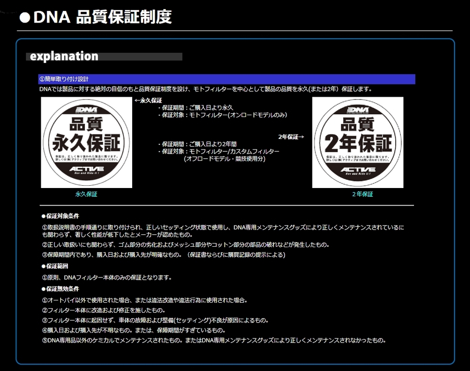Click the 永久保証 warranty seal image
The image size is (470, 371).
[86, 142]
